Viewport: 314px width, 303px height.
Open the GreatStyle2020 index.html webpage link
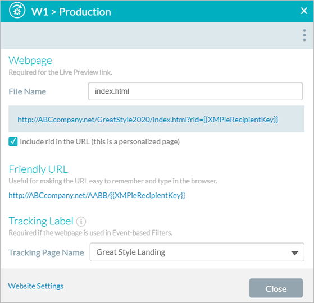148,120
